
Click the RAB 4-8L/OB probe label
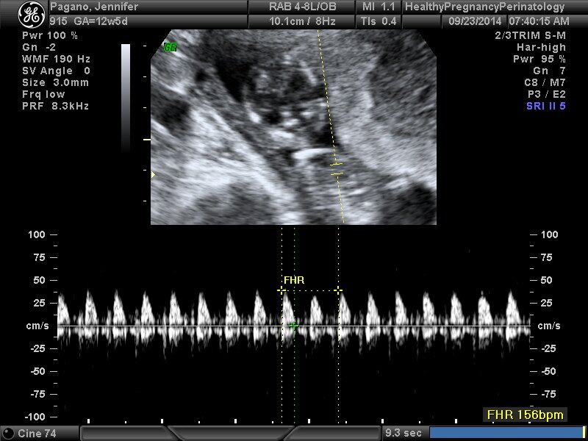(x=302, y=7)
